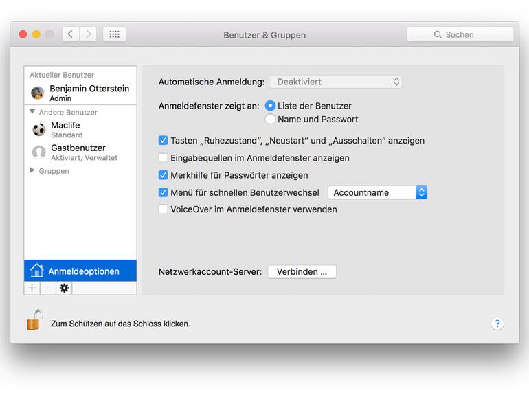The height and width of the screenshot is (397, 529).
Task: Enable VoiceOver im Anmeldefenster checkbox
Action: click(164, 209)
